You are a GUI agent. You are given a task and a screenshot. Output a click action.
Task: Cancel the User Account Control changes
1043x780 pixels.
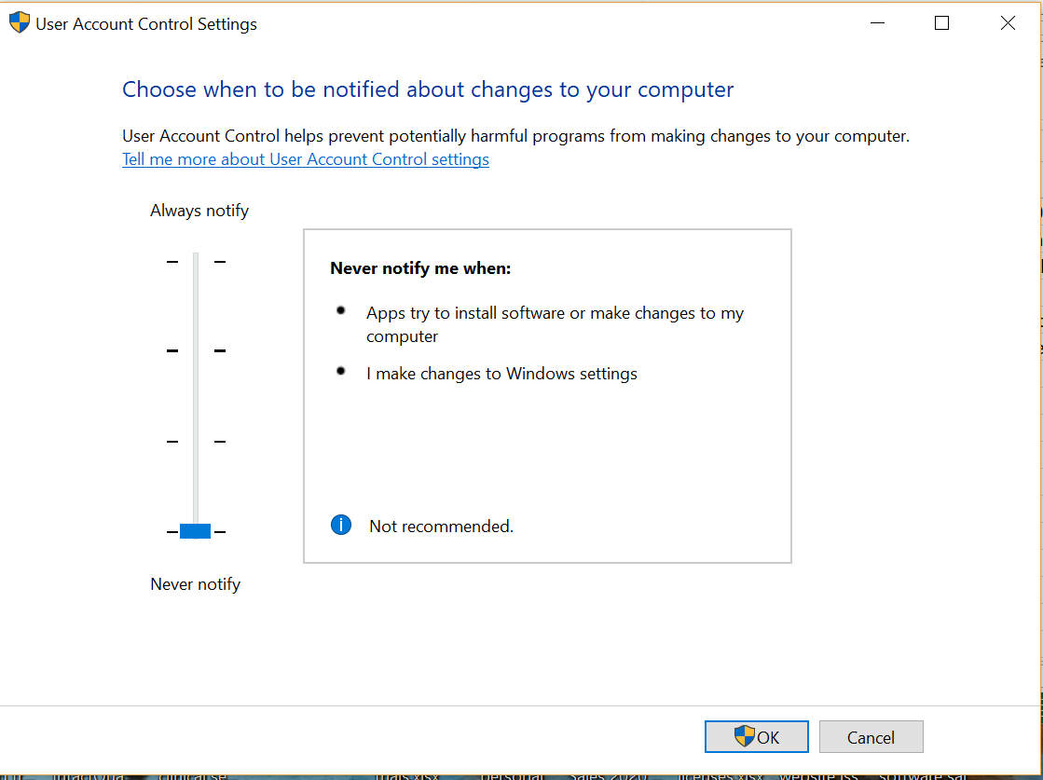[x=871, y=737]
